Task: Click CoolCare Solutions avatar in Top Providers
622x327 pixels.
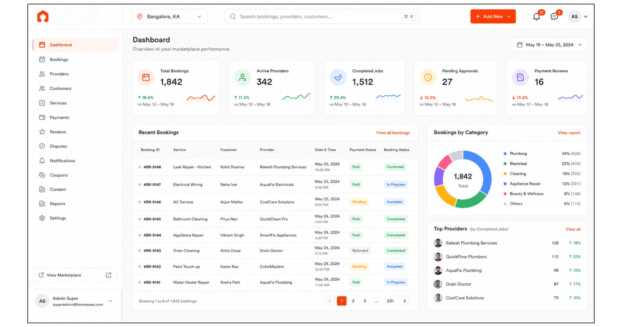Action: tap(438, 298)
